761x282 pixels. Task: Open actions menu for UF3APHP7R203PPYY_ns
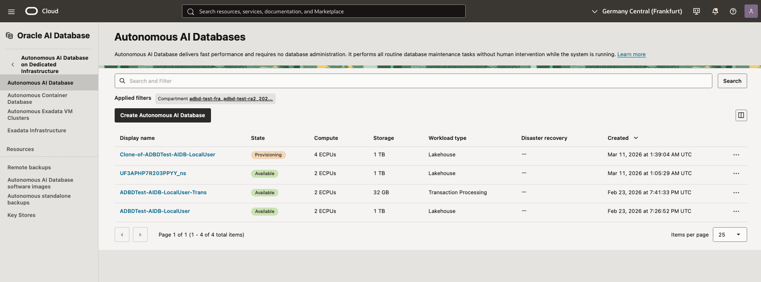pyautogui.click(x=736, y=174)
